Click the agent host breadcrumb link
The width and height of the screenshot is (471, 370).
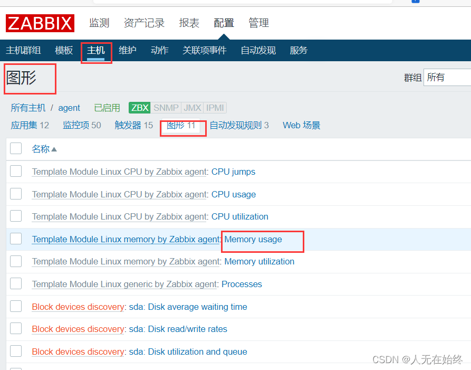pyautogui.click(x=69, y=108)
